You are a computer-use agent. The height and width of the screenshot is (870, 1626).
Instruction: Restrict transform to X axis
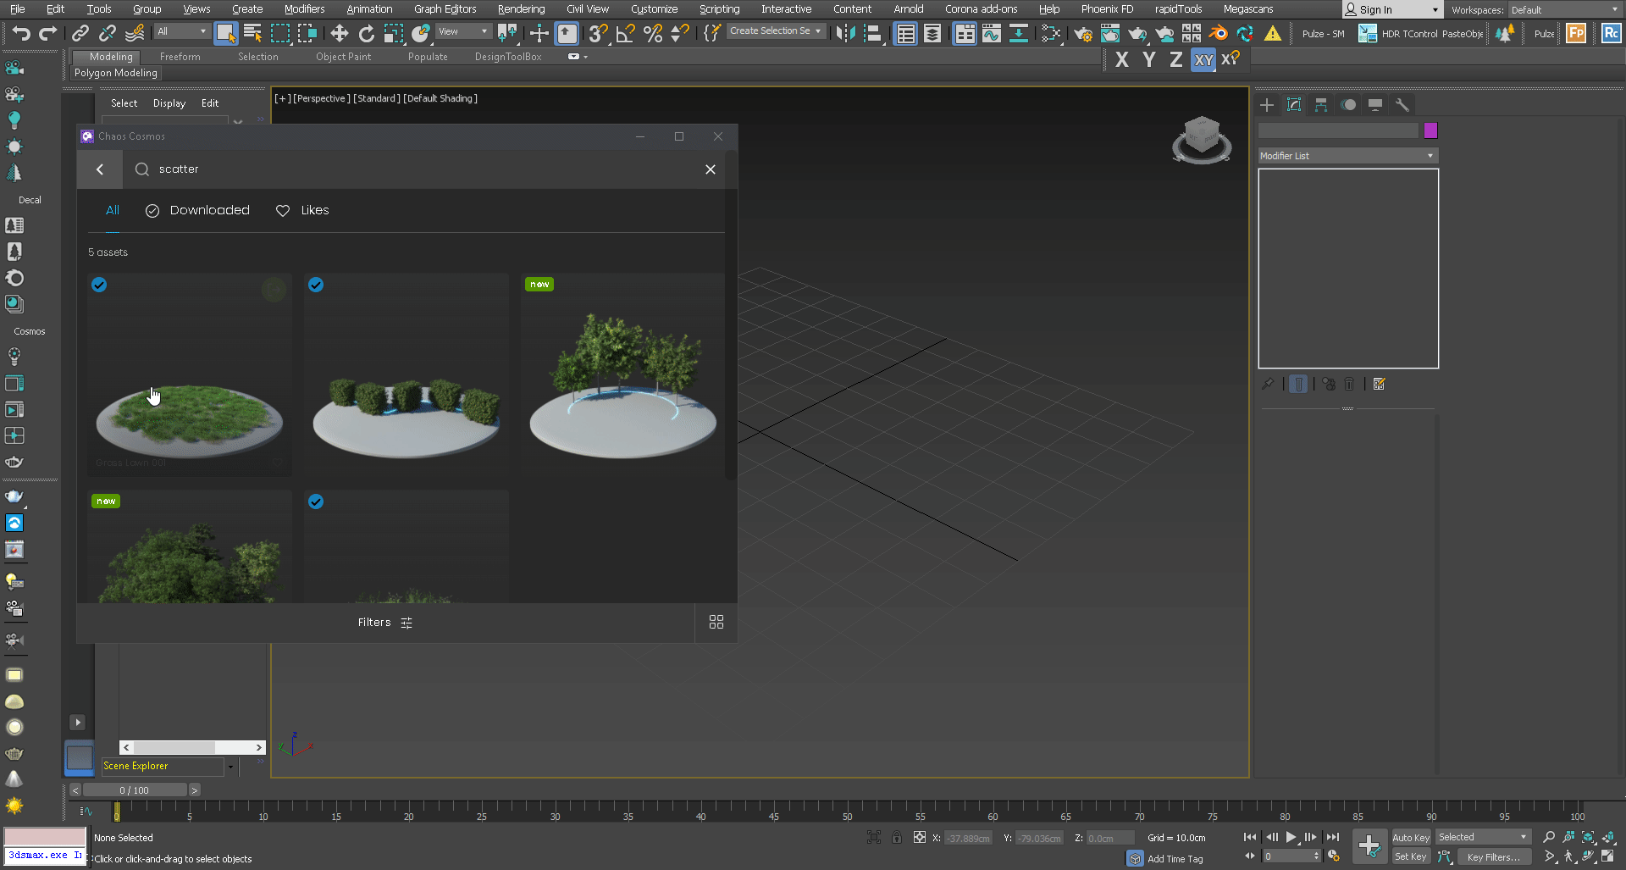pos(1122,59)
